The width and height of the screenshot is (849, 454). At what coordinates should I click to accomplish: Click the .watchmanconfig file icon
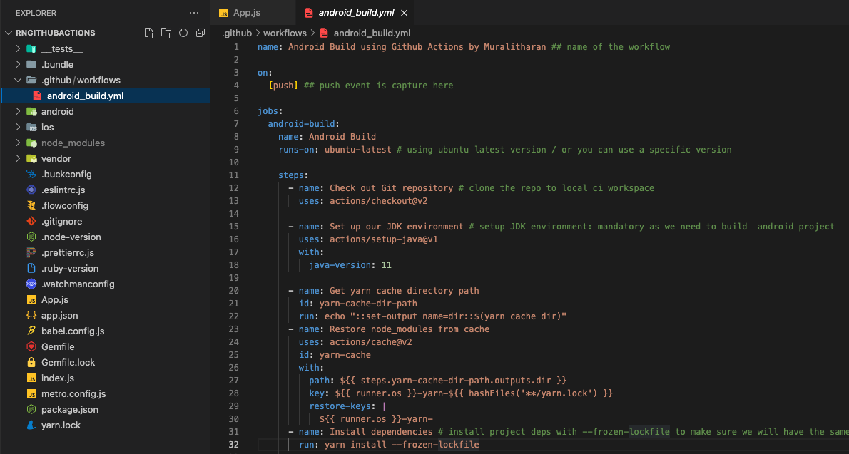point(31,284)
